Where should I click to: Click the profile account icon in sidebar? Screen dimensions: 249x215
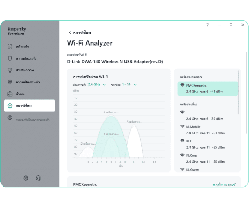point(10,118)
